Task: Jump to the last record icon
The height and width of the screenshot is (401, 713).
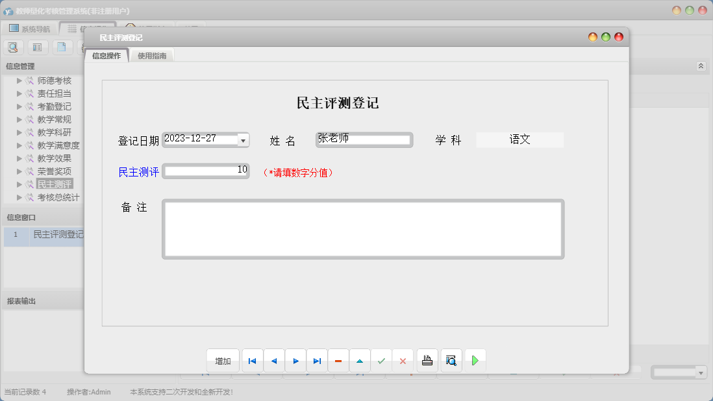Action: [317, 360]
